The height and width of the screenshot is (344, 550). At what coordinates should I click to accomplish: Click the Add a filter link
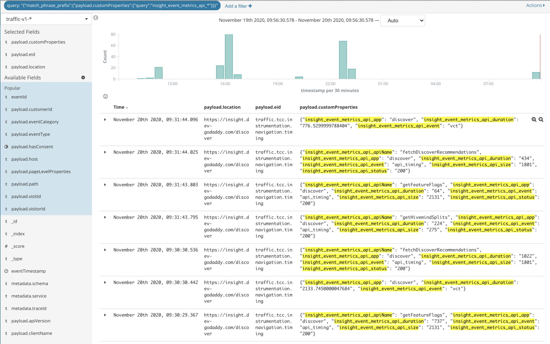pyautogui.click(x=236, y=6)
